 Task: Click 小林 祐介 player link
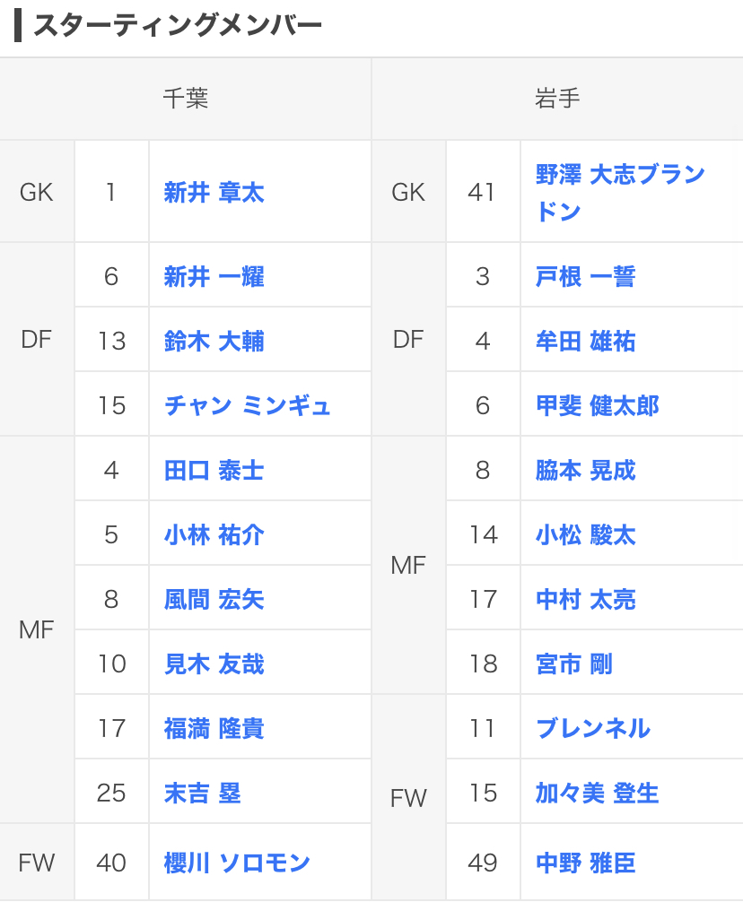pos(214,535)
